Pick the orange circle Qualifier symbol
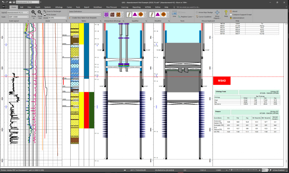 click(x=141, y=15)
